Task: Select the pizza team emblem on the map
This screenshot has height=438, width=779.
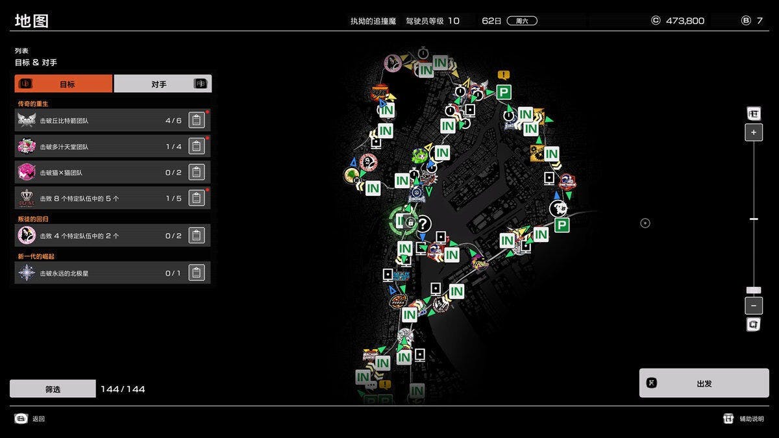Action: coord(398,301)
